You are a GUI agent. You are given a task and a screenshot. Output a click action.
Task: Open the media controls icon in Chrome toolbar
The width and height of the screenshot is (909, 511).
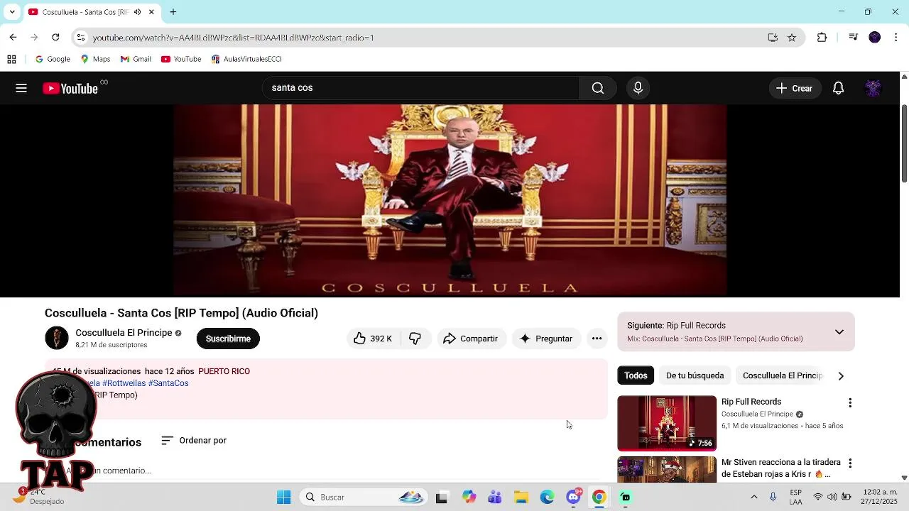click(854, 38)
